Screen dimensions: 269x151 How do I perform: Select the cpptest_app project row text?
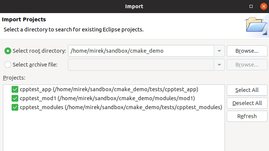[x=109, y=89]
